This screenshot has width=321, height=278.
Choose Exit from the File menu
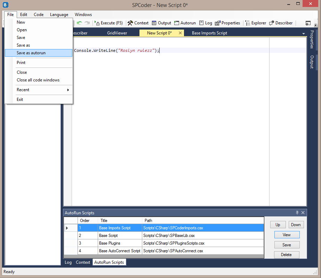point(39,100)
